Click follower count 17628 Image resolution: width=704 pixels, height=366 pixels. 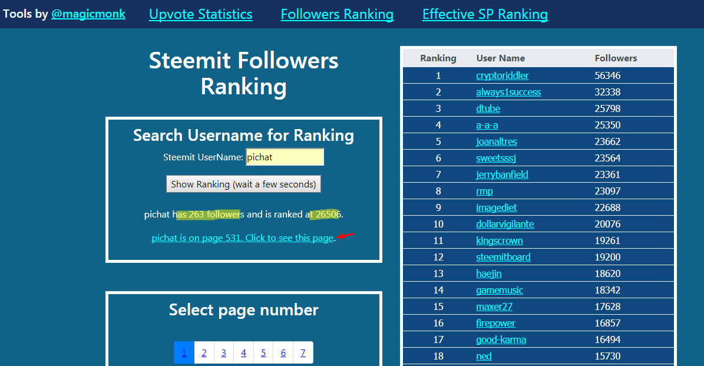coord(607,306)
